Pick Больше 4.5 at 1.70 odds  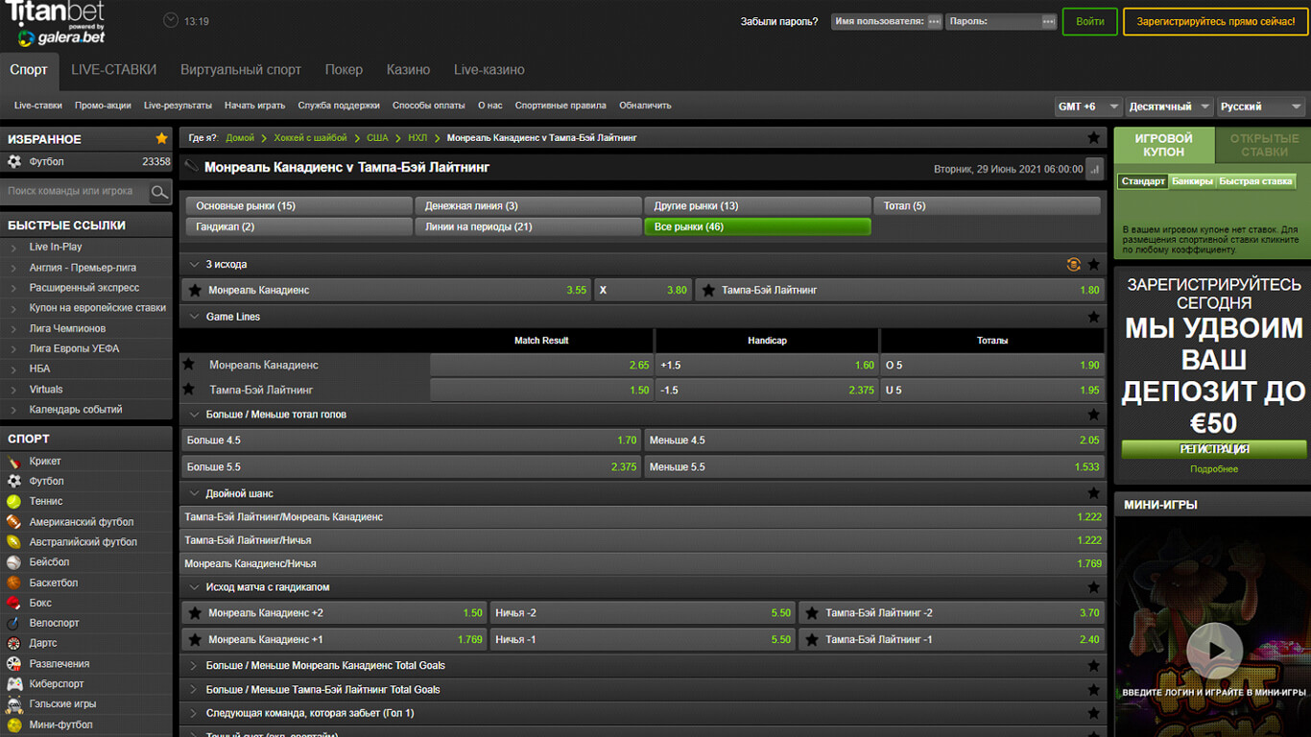(411, 440)
